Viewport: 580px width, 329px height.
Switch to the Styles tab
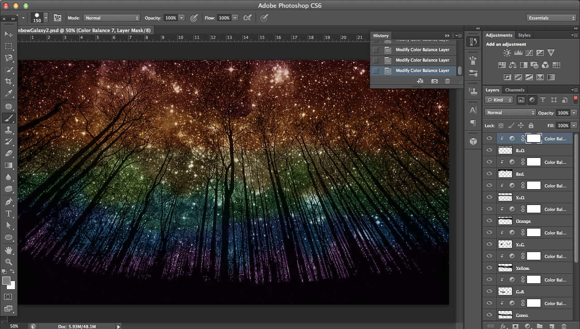(524, 35)
